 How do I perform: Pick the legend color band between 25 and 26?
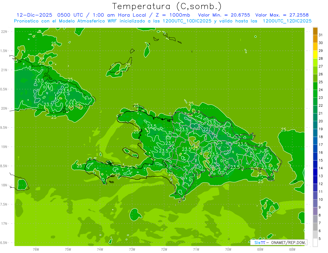(315, 78)
